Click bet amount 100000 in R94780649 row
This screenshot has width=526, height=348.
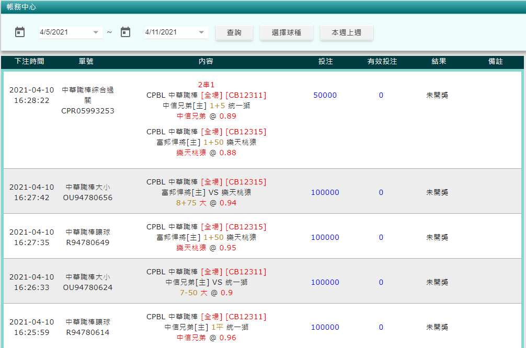(325, 237)
